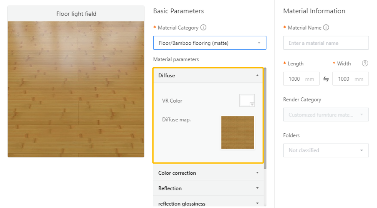Click the Color correction section label

coord(177,173)
